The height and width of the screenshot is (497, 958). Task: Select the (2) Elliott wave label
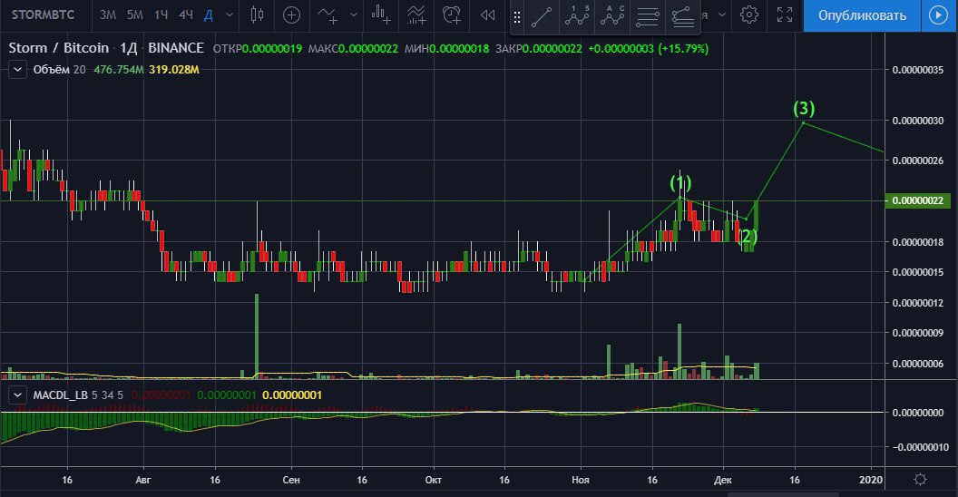pos(748,237)
